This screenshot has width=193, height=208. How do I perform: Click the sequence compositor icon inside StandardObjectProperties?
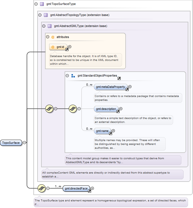click(x=73, y=109)
